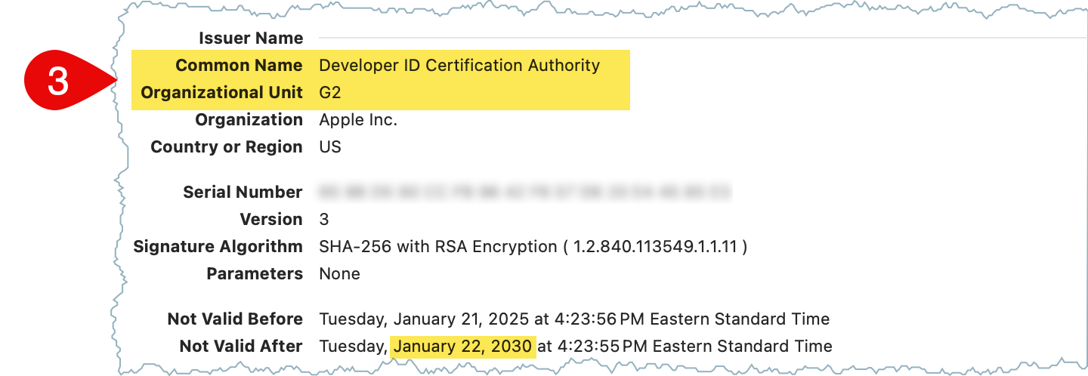Select the Apple Inc. organization value
Image resolution: width=1088 pixels, height=376 pixels.
point(358,119)
